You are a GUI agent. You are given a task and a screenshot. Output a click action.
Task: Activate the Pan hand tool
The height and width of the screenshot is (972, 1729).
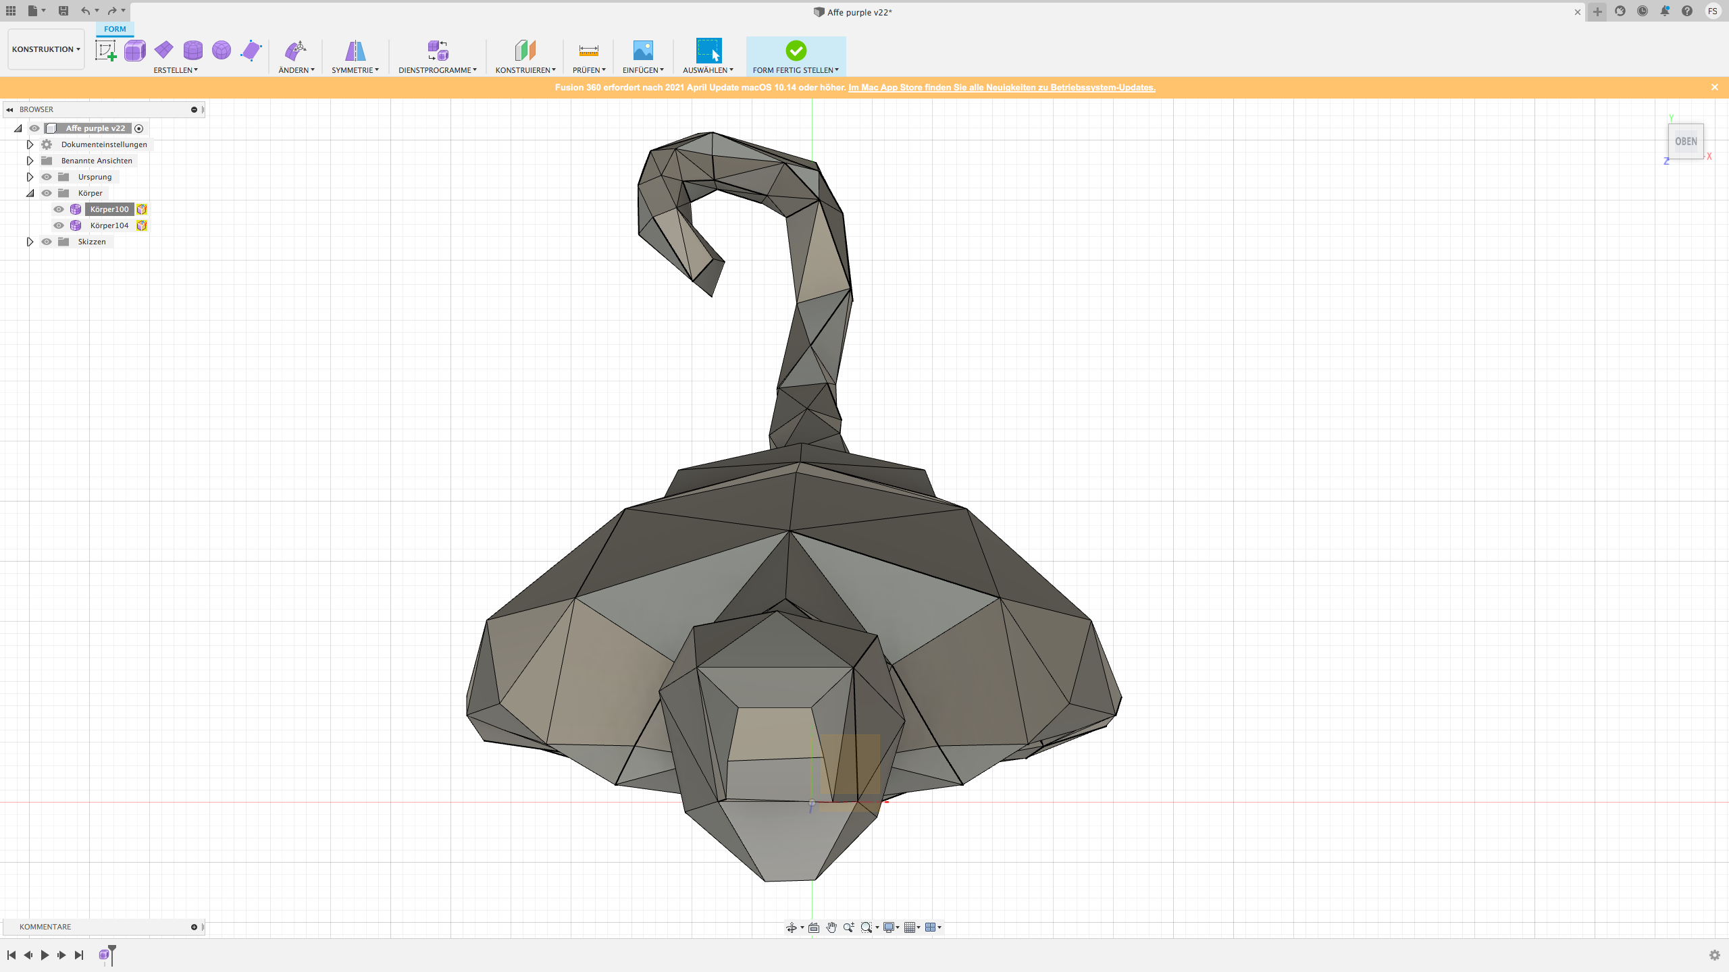pos(831,927)
